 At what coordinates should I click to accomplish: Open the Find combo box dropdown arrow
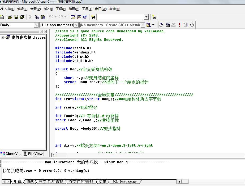pyautogui.click(x=146, y=17)
